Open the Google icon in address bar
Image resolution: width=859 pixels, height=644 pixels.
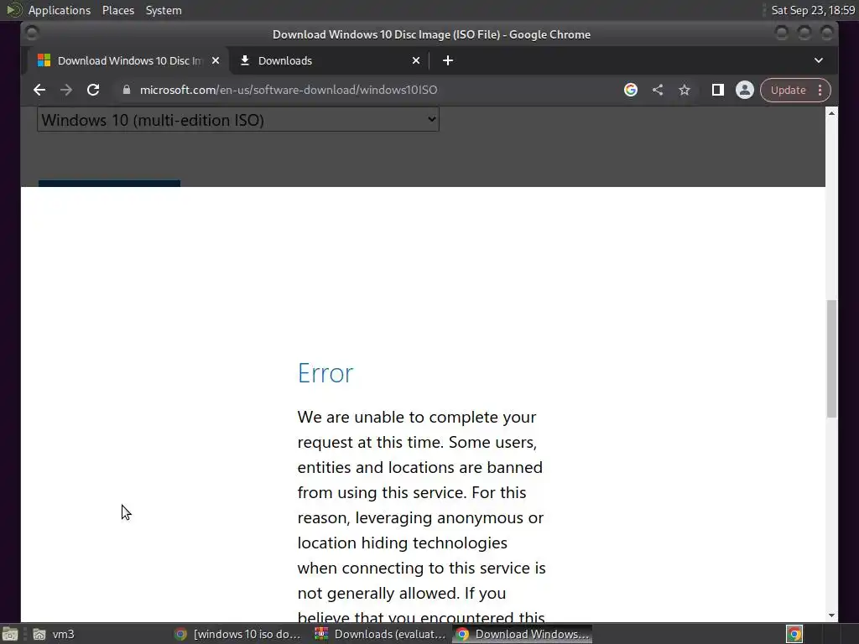pos(631,90)
